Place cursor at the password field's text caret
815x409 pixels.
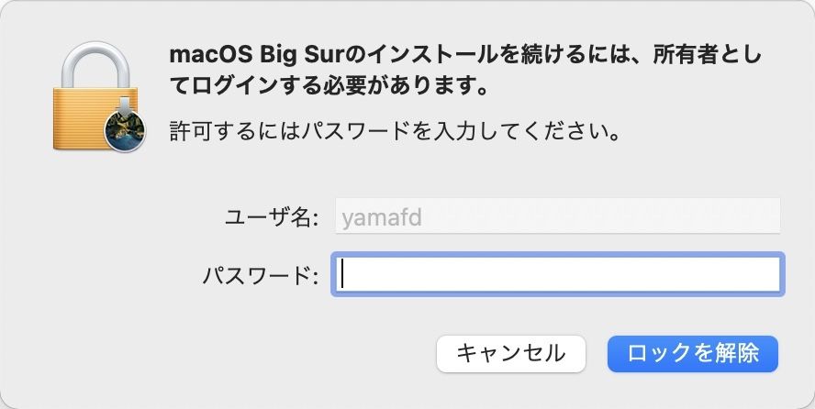(342, 274)
